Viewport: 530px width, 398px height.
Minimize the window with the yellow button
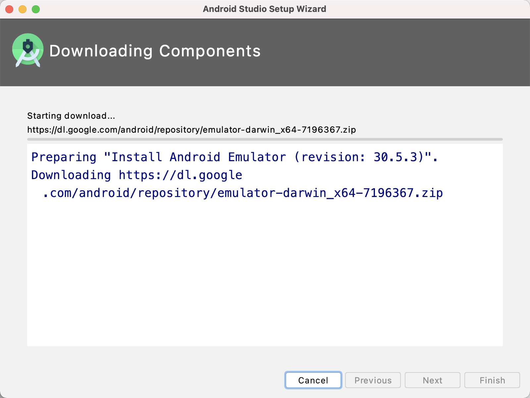tap(23, 9)
